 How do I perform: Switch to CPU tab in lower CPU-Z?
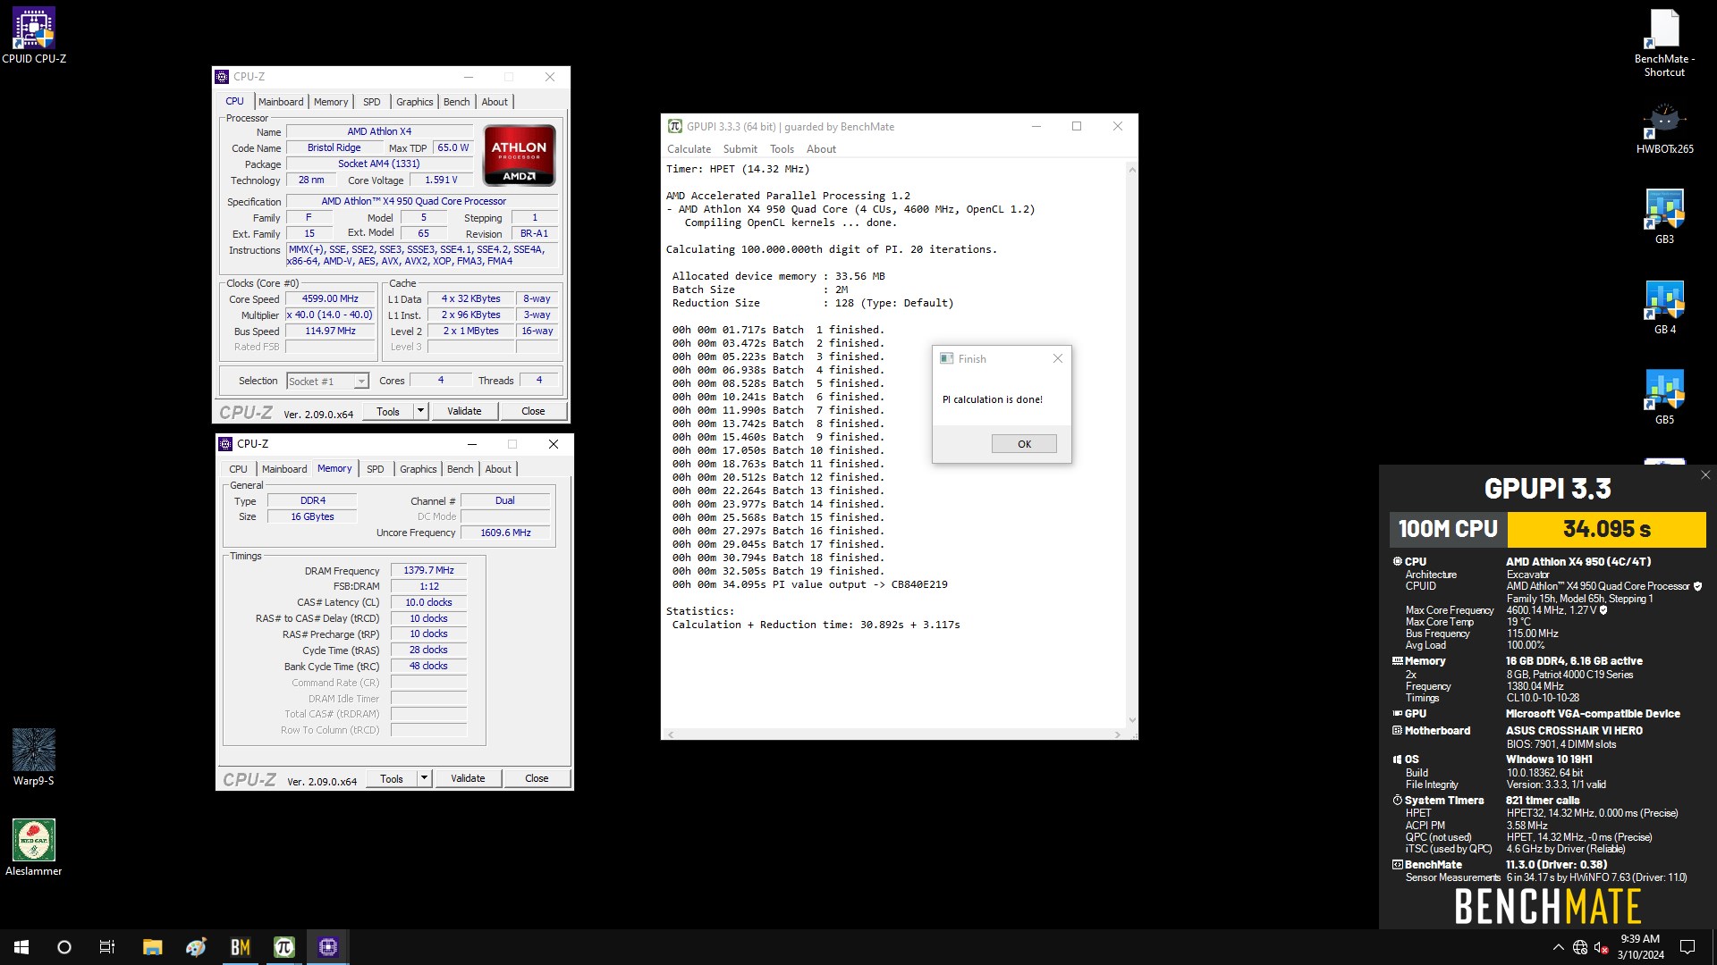point(238,469)
